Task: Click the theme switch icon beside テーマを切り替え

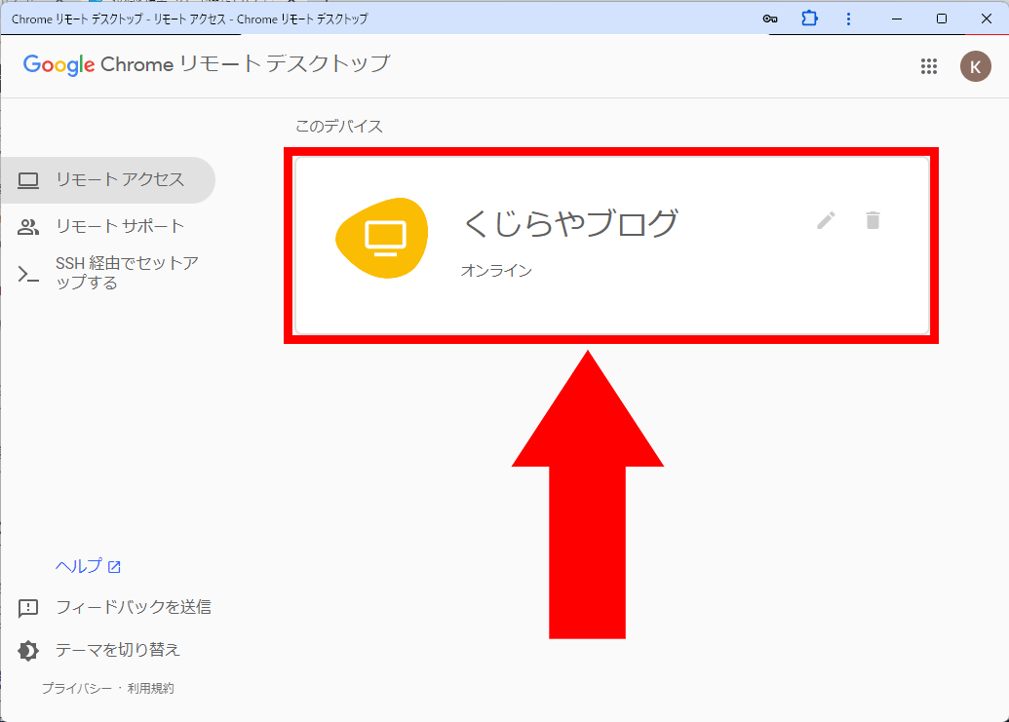Action: click(30, 649)
